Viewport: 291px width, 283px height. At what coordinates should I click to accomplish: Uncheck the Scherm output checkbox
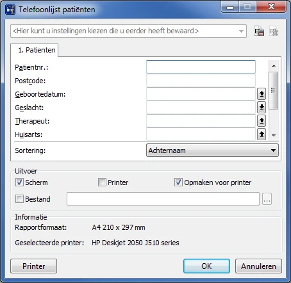19,182
